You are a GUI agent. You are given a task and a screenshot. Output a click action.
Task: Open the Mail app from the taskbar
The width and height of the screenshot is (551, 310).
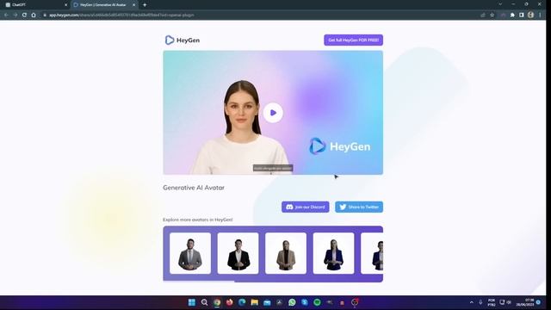pos(267,302)
